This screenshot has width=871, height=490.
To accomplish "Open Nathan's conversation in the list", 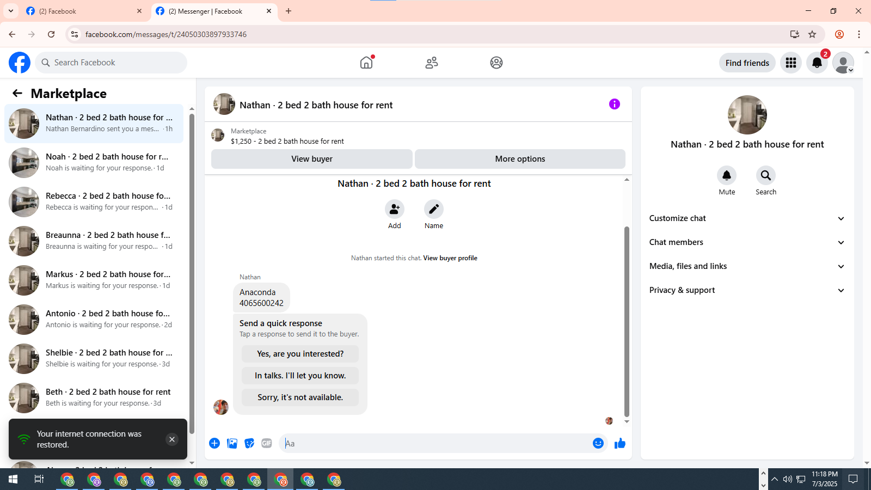I will (x=94, y=124).
